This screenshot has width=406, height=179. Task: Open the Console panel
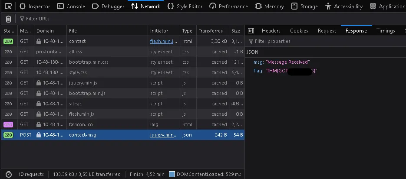point(71,6)
